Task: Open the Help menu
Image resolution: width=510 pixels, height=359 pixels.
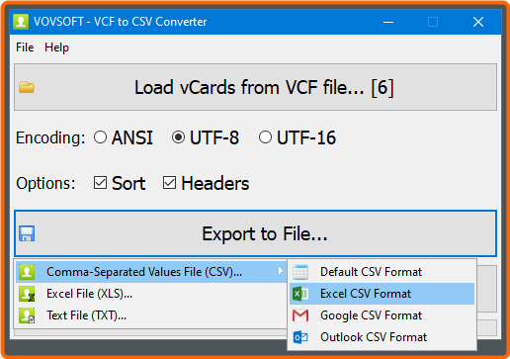Action: pyautogui.click(x=56, y=47)
